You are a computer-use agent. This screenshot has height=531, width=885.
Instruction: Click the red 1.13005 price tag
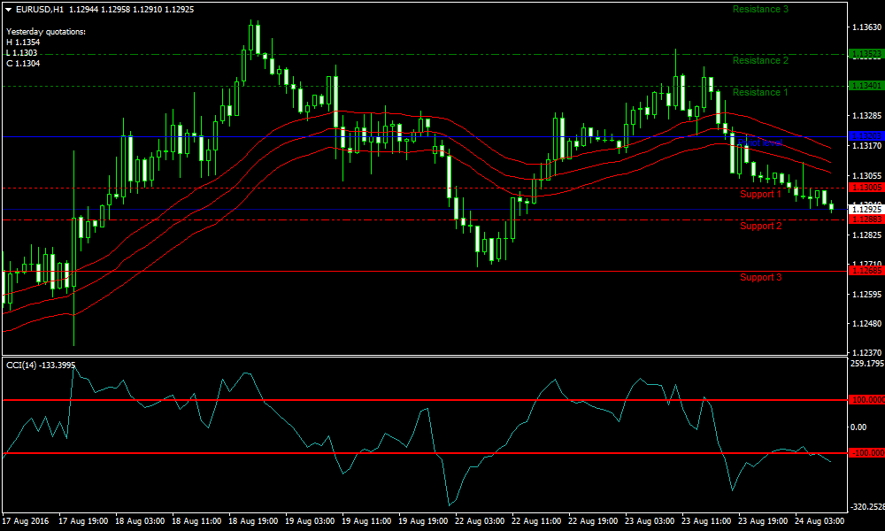(x=865, y=188)
